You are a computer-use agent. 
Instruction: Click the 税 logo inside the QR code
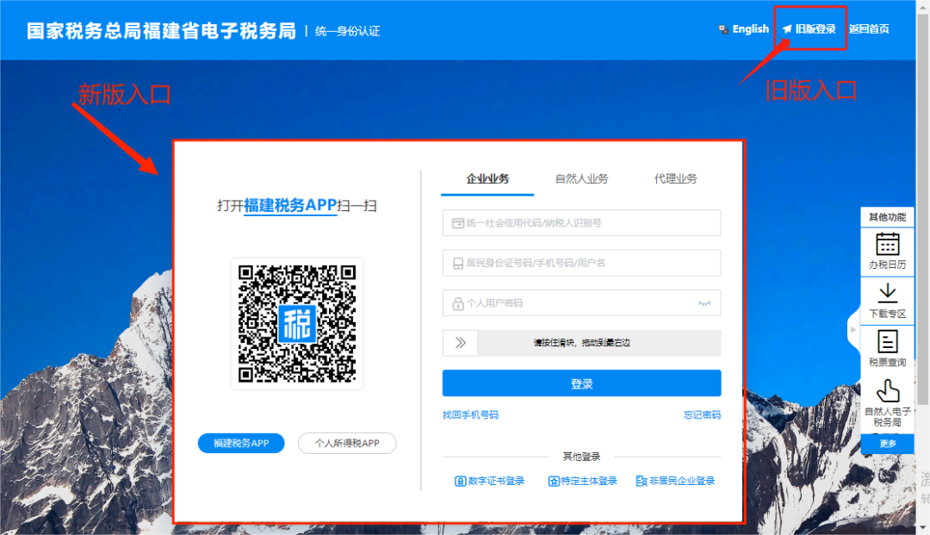click(x=297, y=324)
